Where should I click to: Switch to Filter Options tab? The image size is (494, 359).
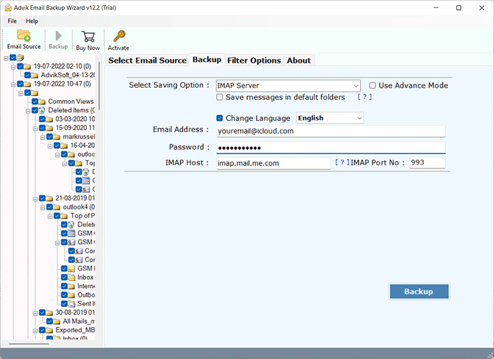click(254, 60)
